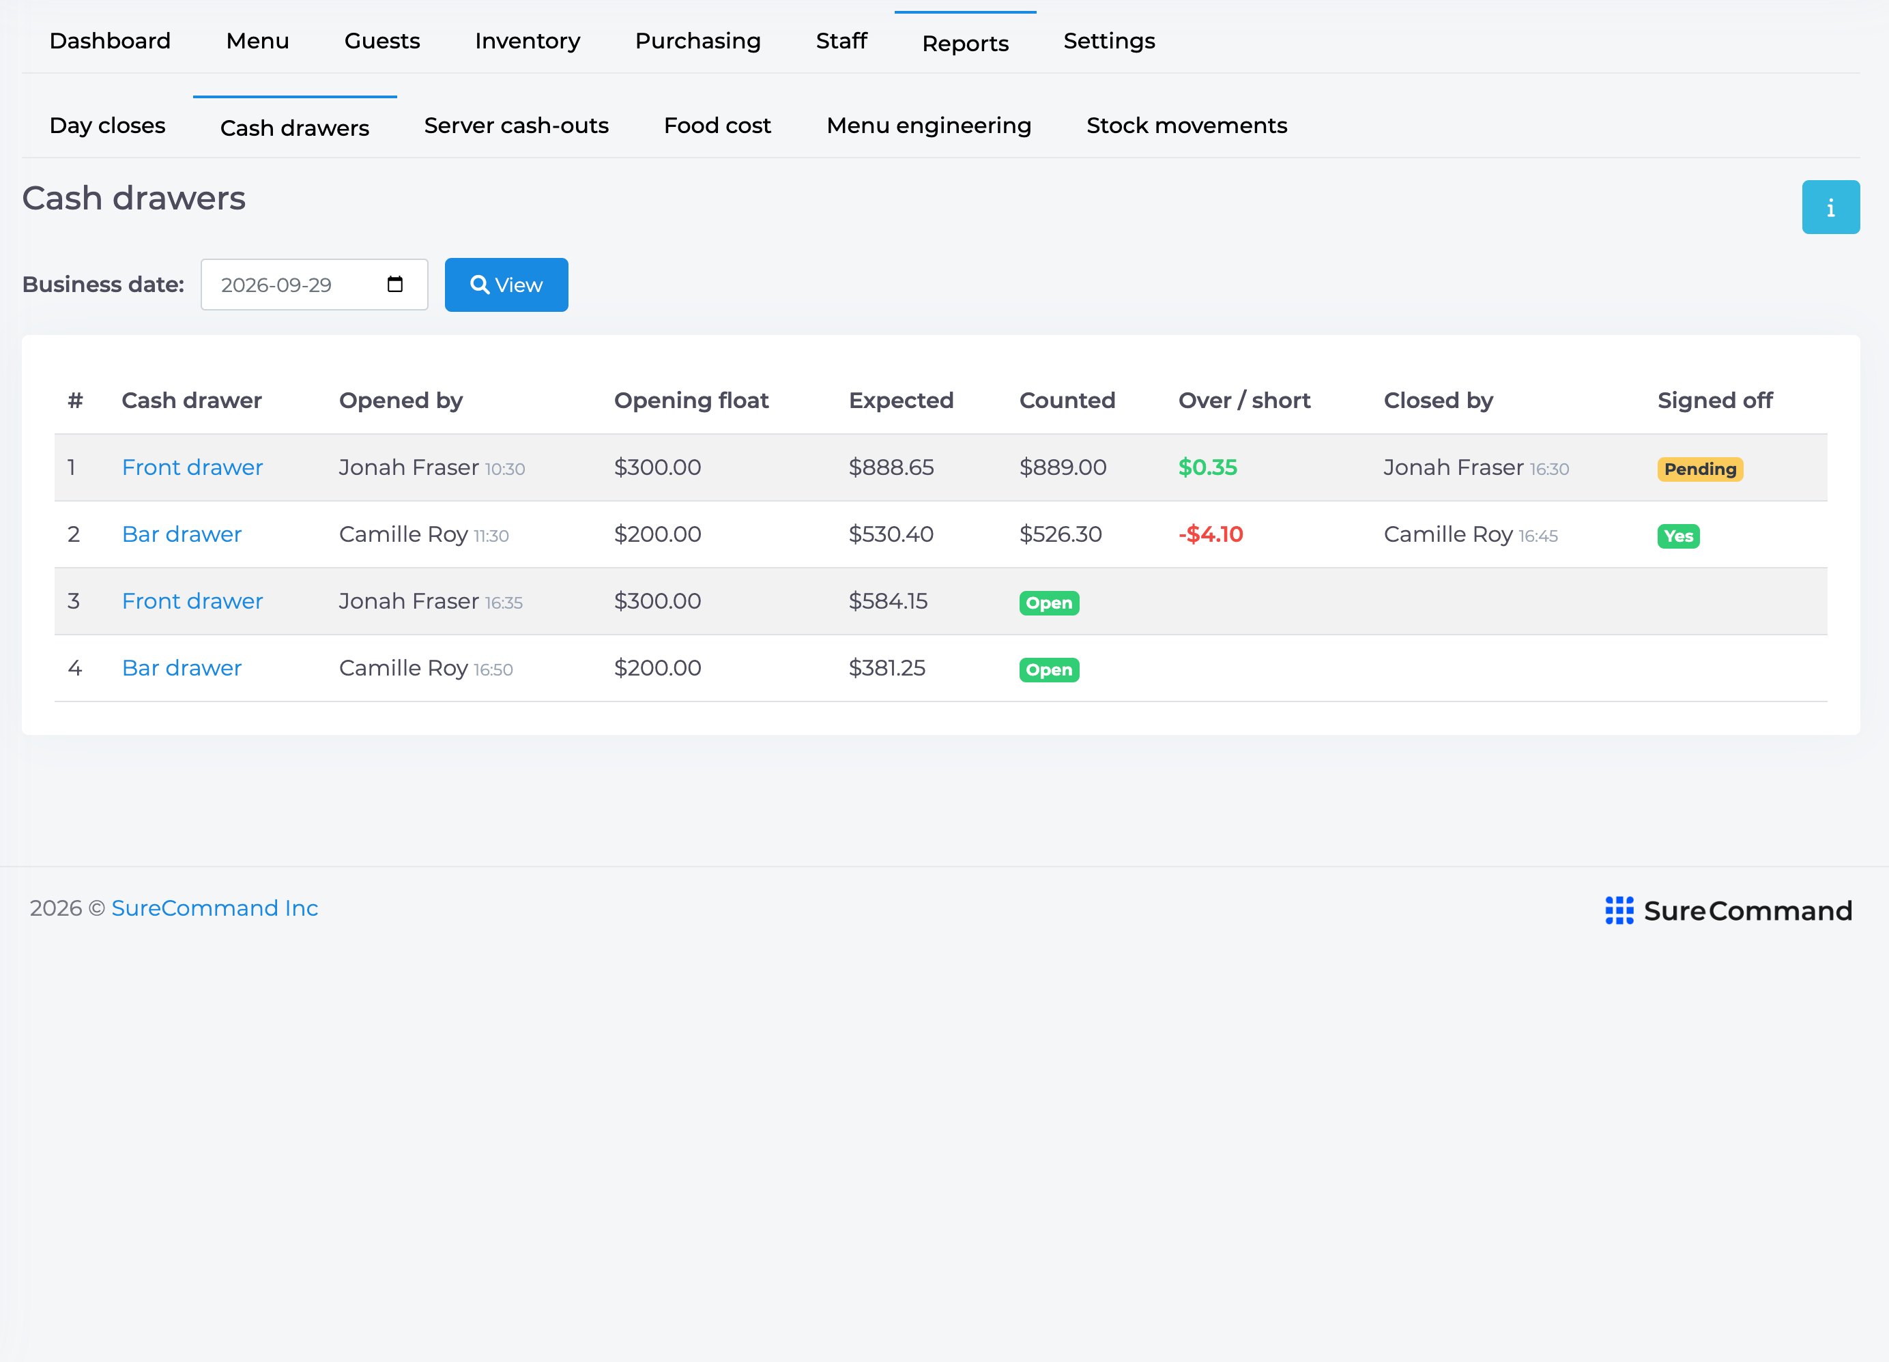Click the Pending sign-off badge
This screenshot has width=1889, height=1362.
(1700, 469)
